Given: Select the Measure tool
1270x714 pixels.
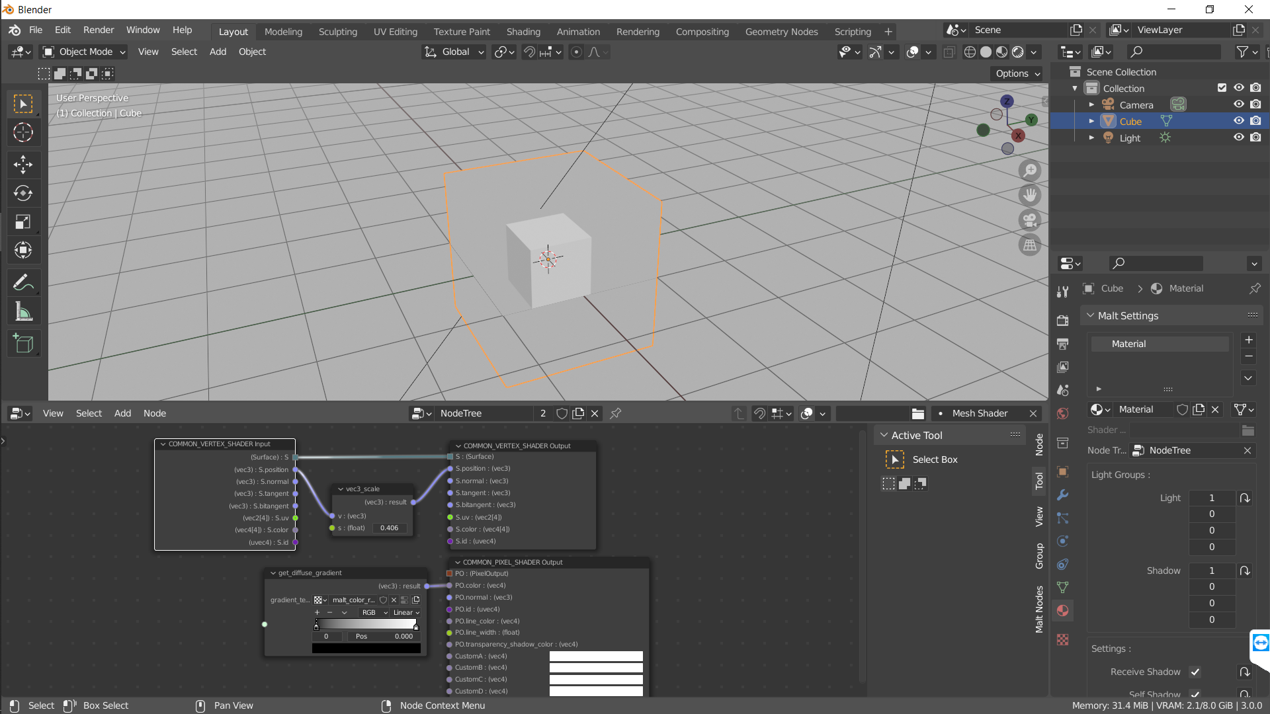Looking at the screenshot, I should pos(23,311).
